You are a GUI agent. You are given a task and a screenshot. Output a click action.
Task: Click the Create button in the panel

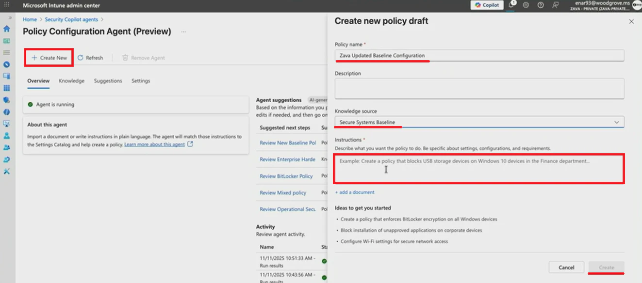coord(607,267)
